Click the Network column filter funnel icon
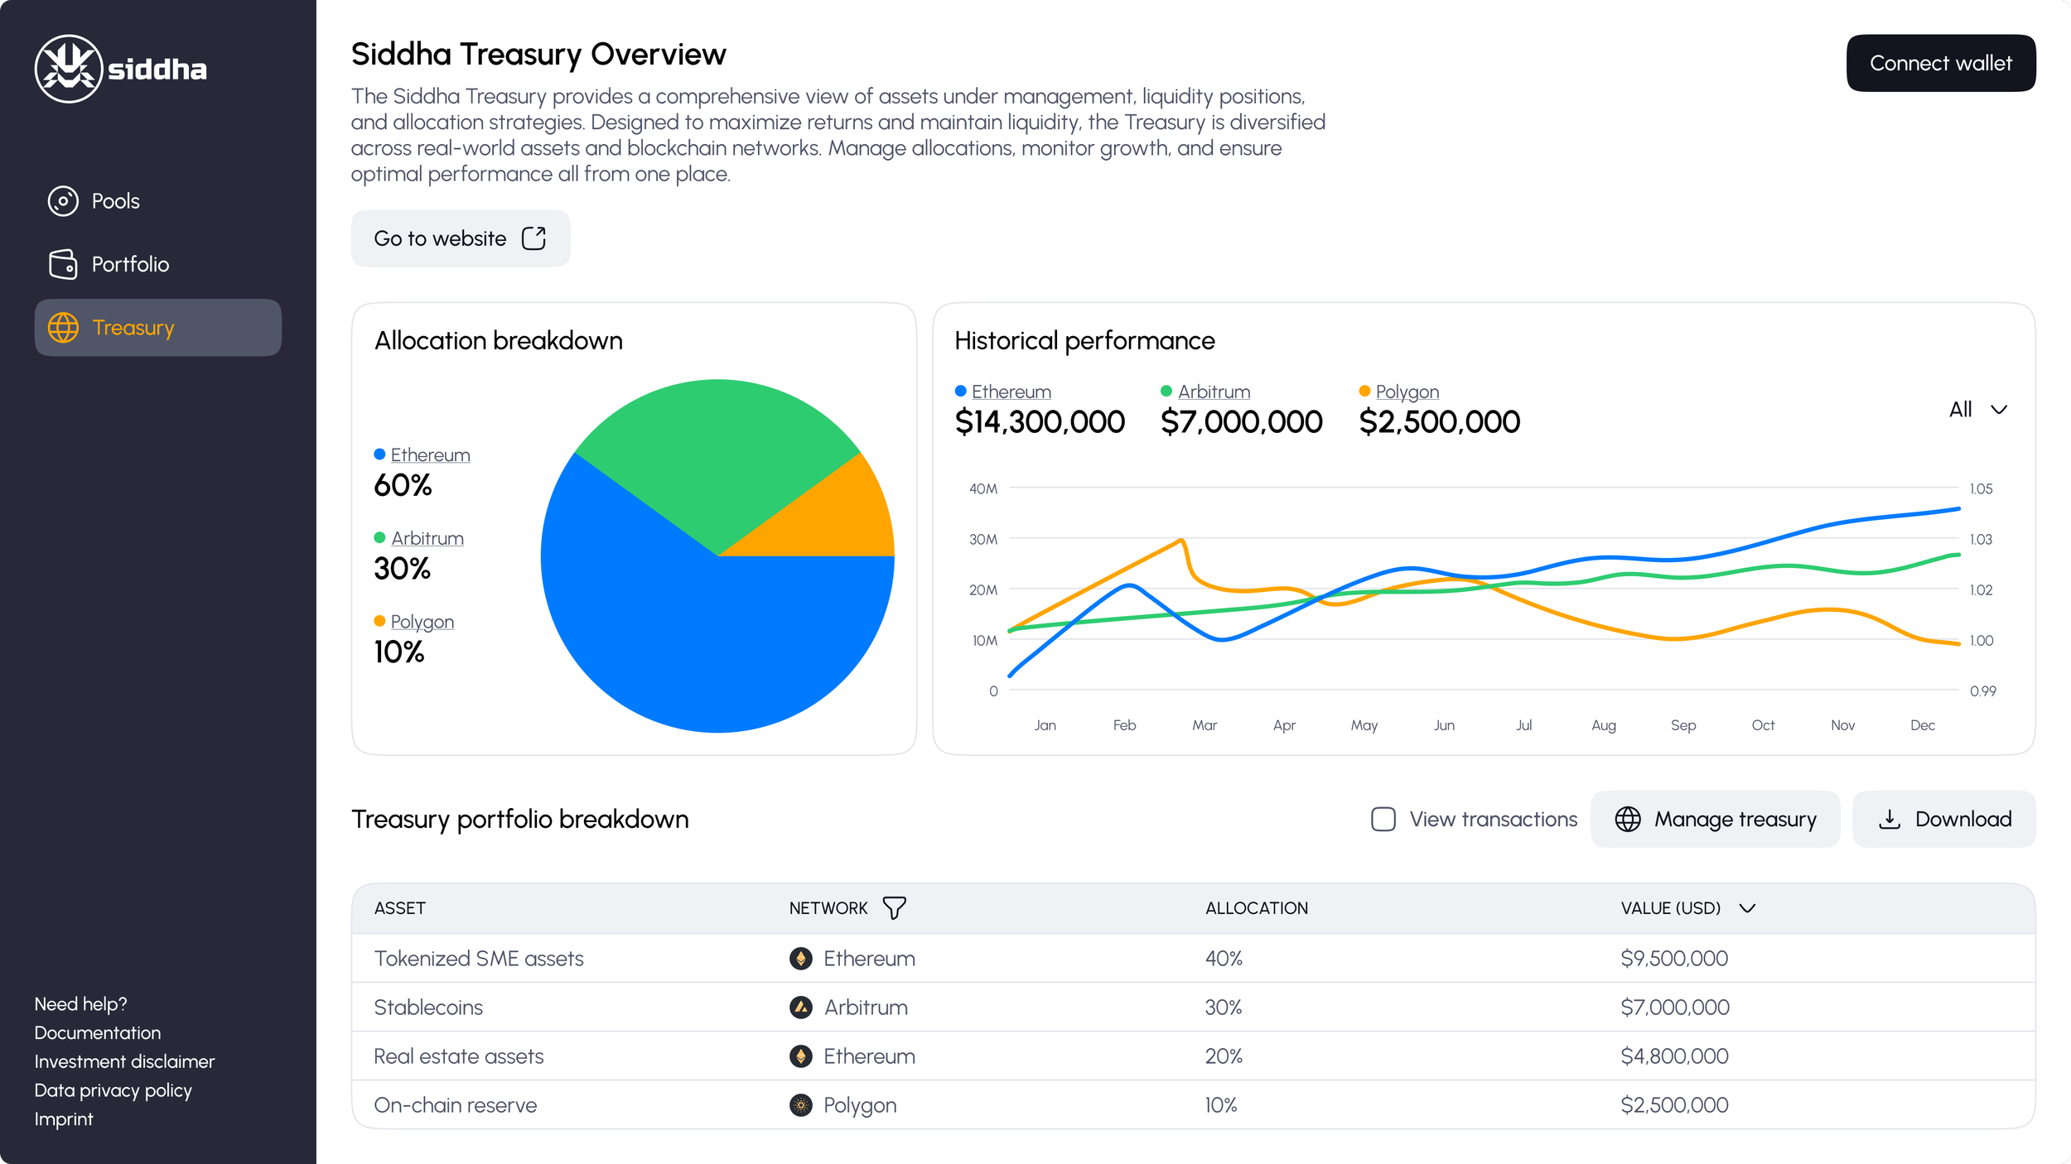 pyautogui.click(x=894, y=908)
